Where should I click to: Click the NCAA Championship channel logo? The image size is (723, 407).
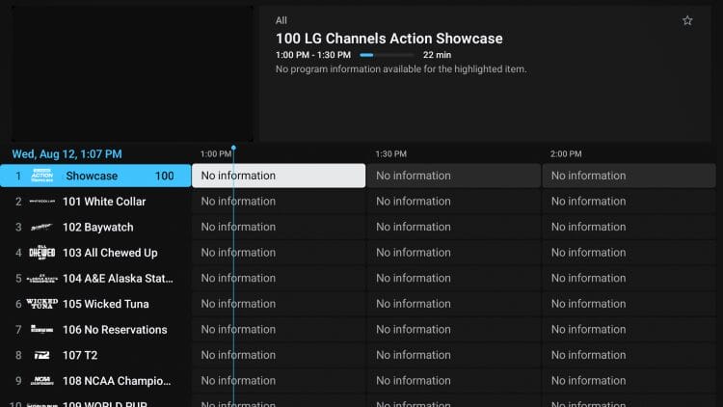pyautogui.click(x=42, y=381)
